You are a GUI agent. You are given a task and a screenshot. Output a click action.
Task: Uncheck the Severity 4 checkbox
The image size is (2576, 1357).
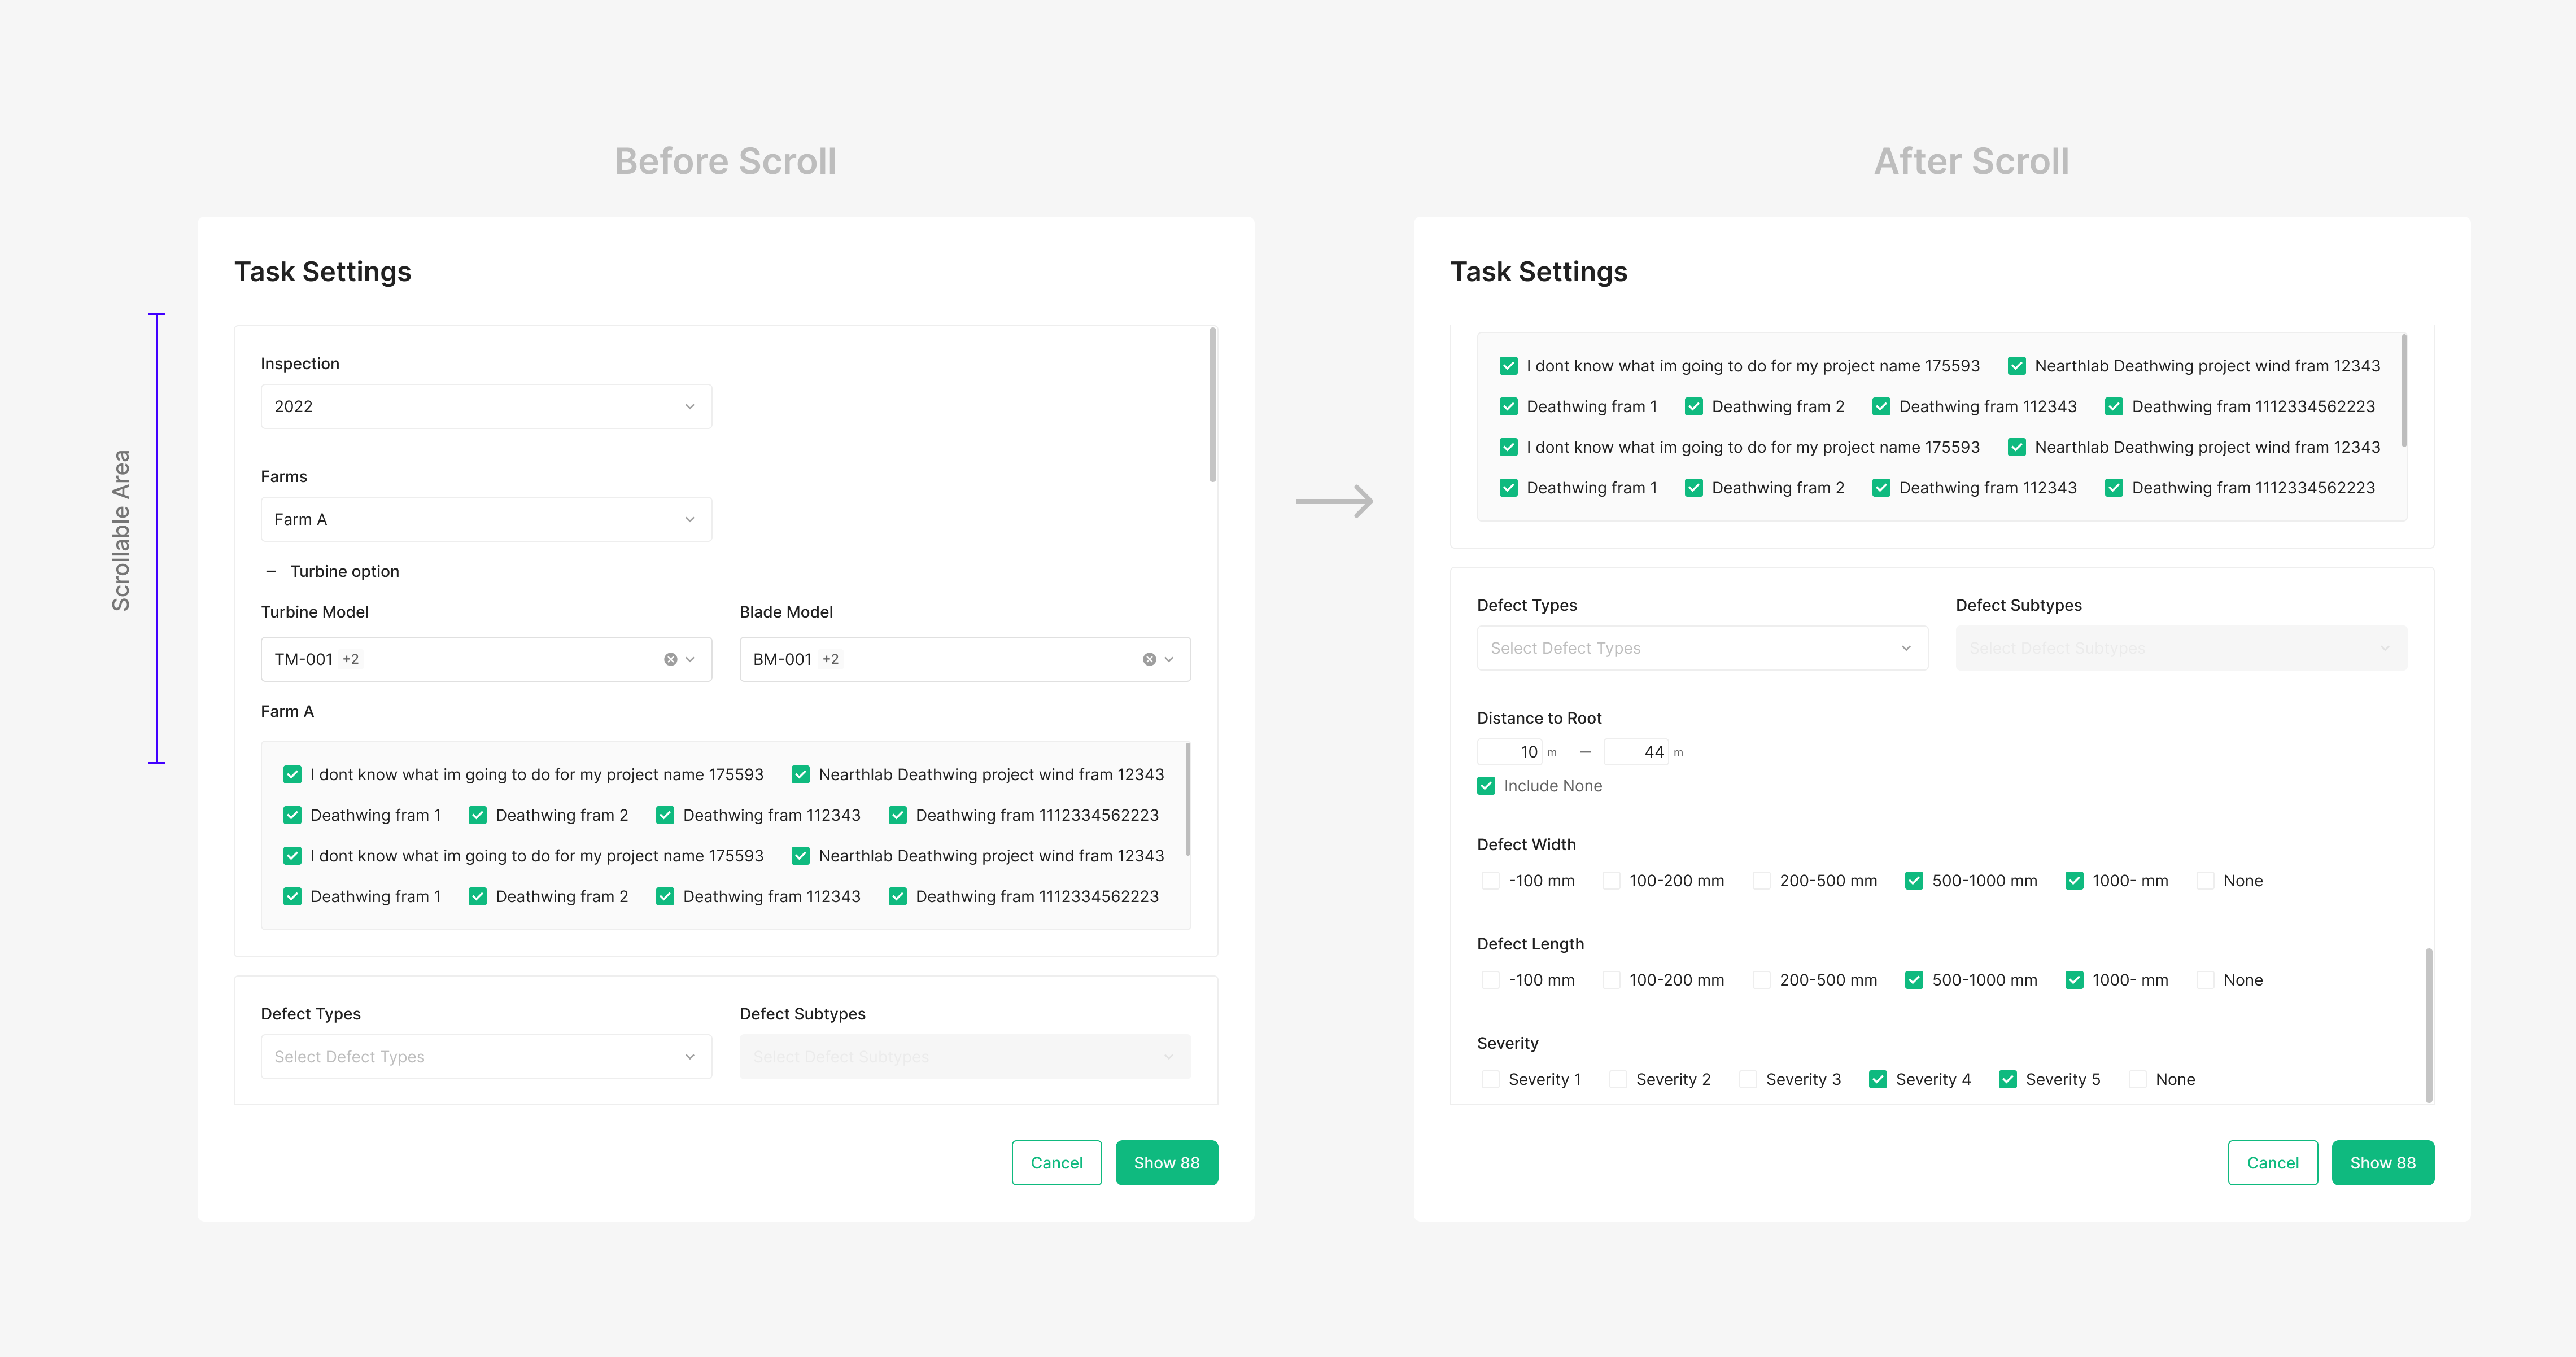tap(1877, 1079)
